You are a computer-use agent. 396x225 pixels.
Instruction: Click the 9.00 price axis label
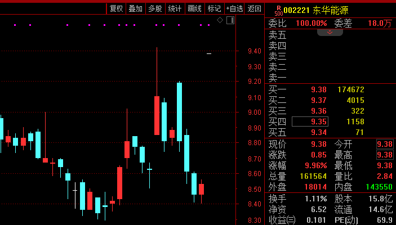[x=254, y=112]
